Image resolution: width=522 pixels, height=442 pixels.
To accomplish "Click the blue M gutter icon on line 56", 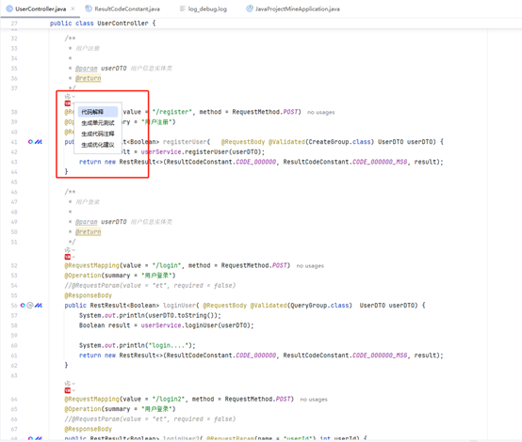I will click(39, 305).
